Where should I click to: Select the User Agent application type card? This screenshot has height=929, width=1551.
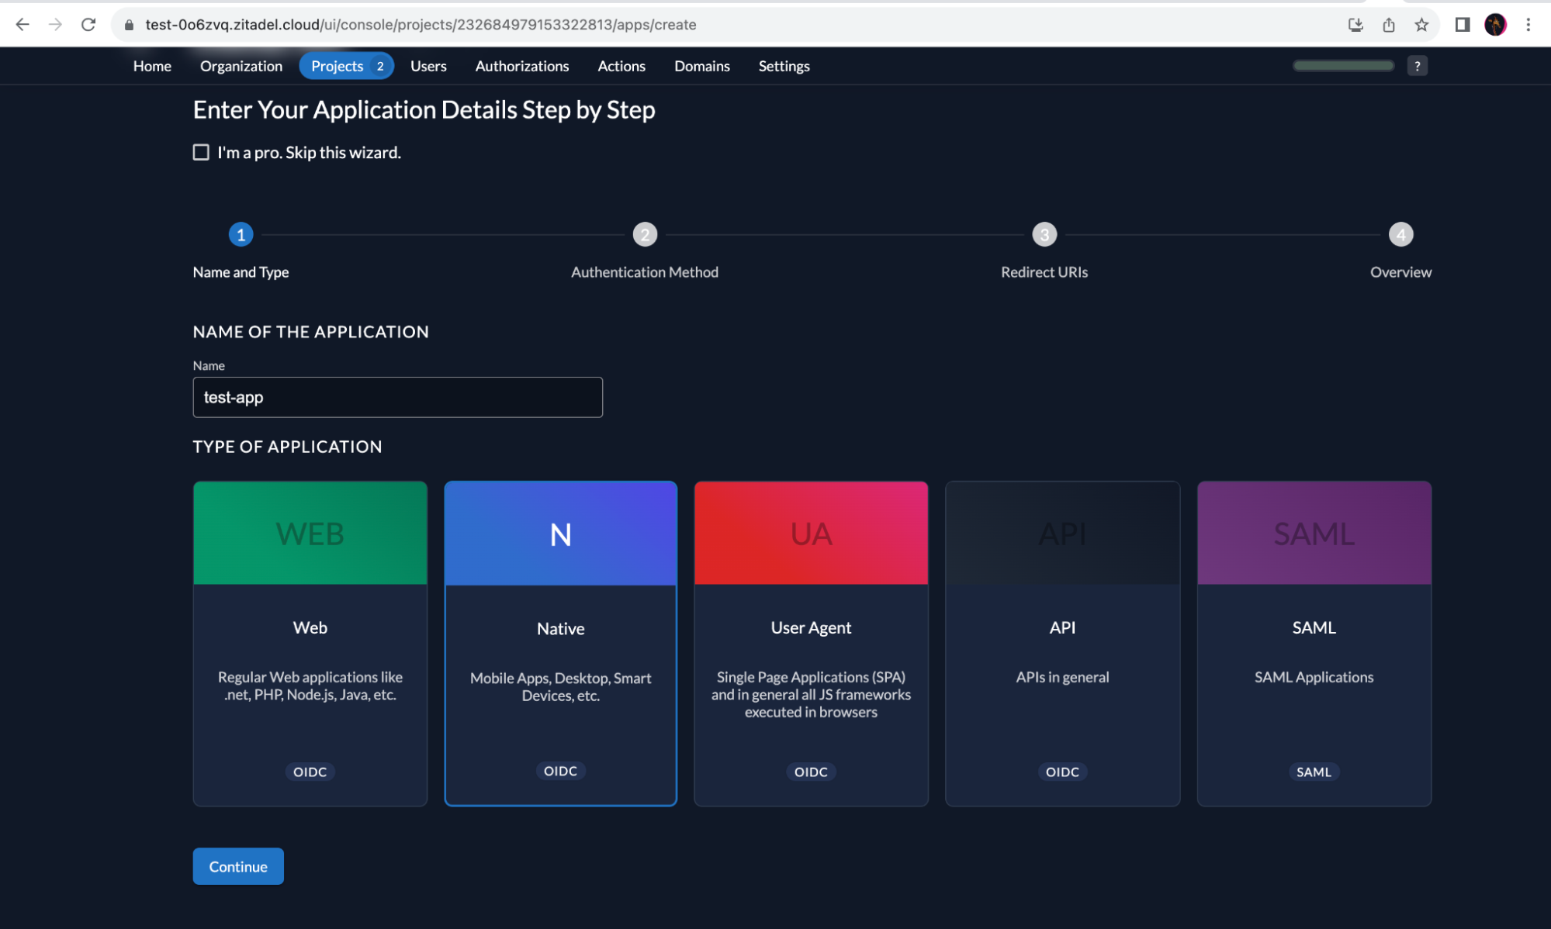tap(811, 643)
